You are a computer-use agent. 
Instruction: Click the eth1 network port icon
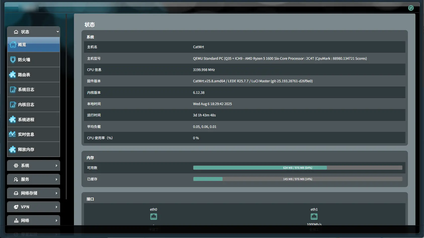tap(314, 216)
